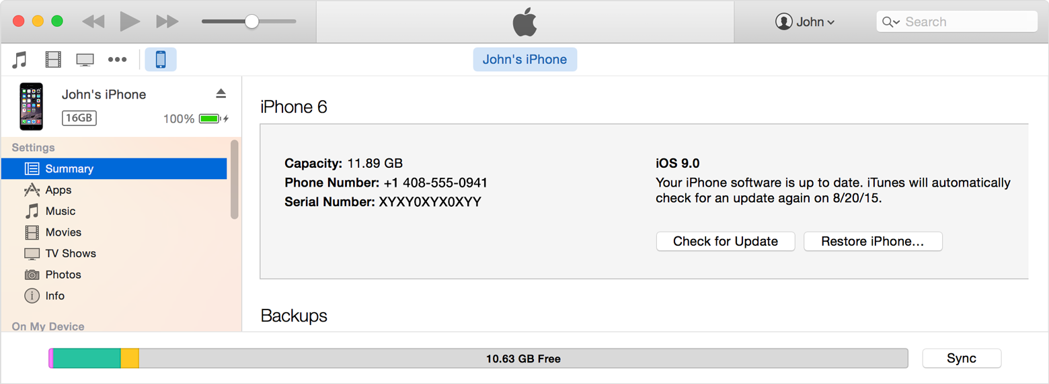This screenshot has width=1049, height=384.
Task: Click the Check for Update button
Action: point(726,242)
